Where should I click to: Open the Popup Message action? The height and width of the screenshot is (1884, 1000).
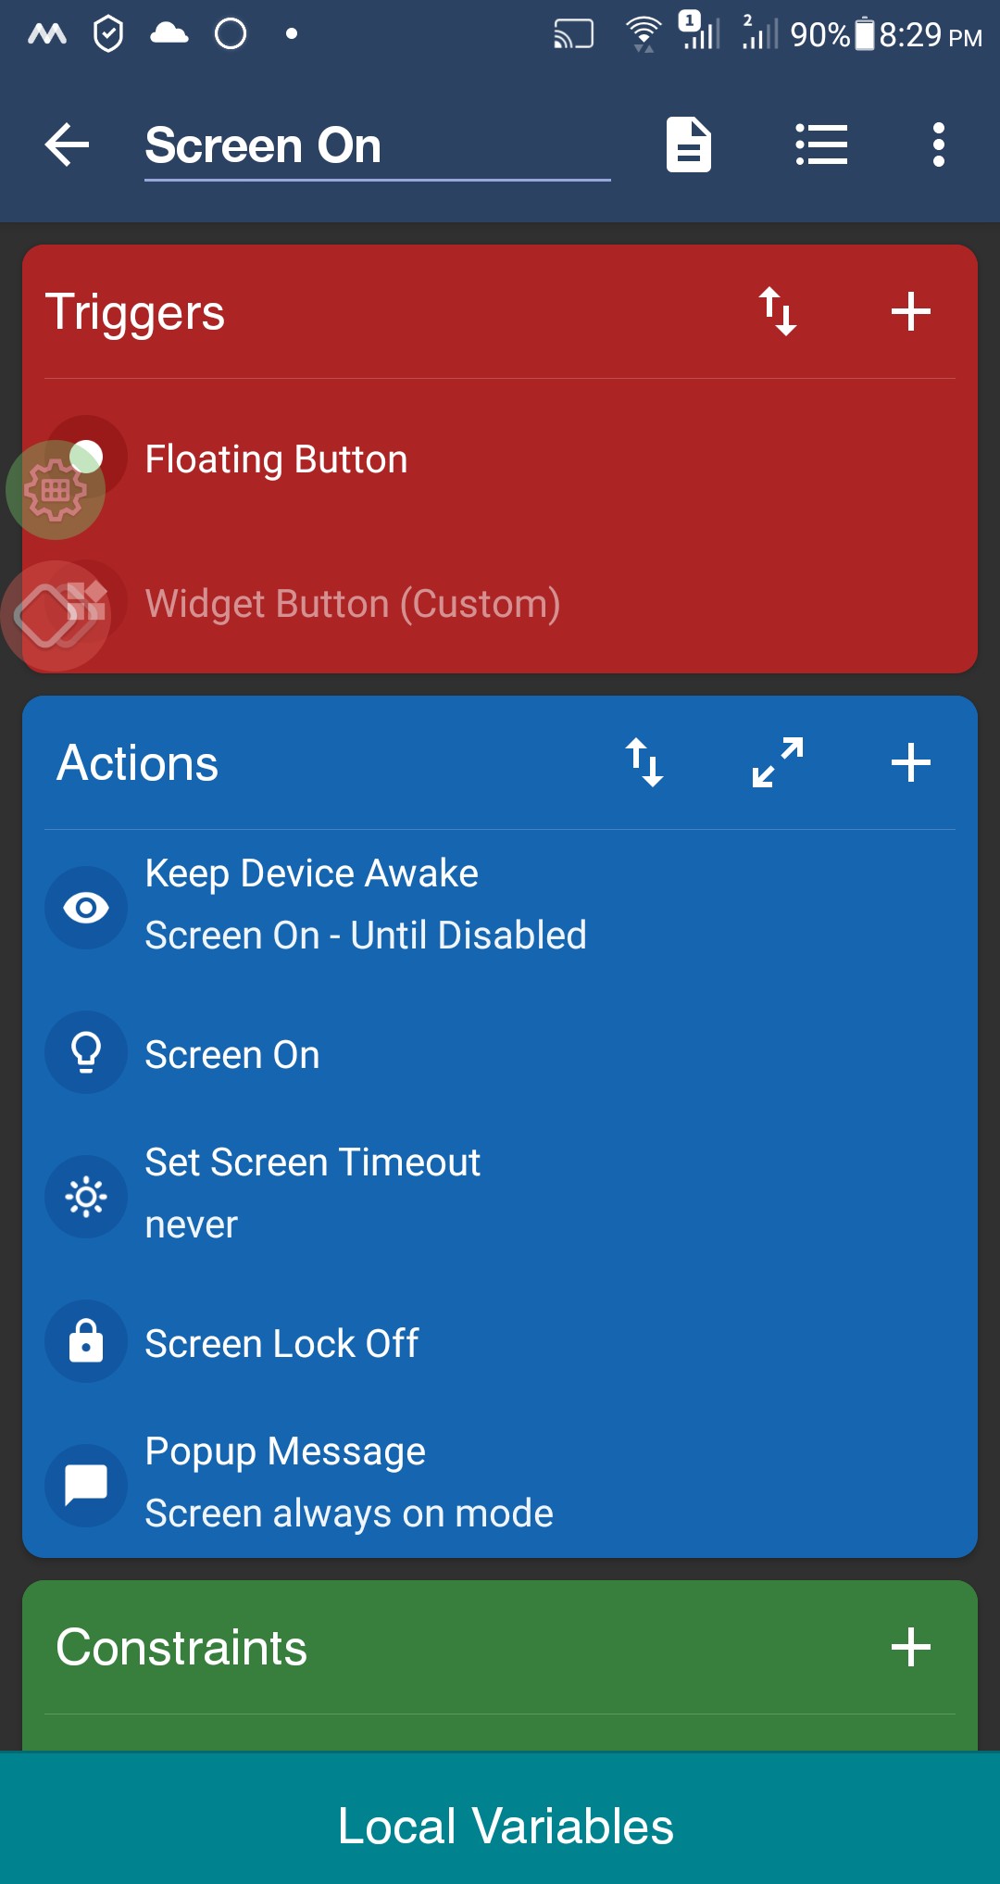[x=500, y=1483]
